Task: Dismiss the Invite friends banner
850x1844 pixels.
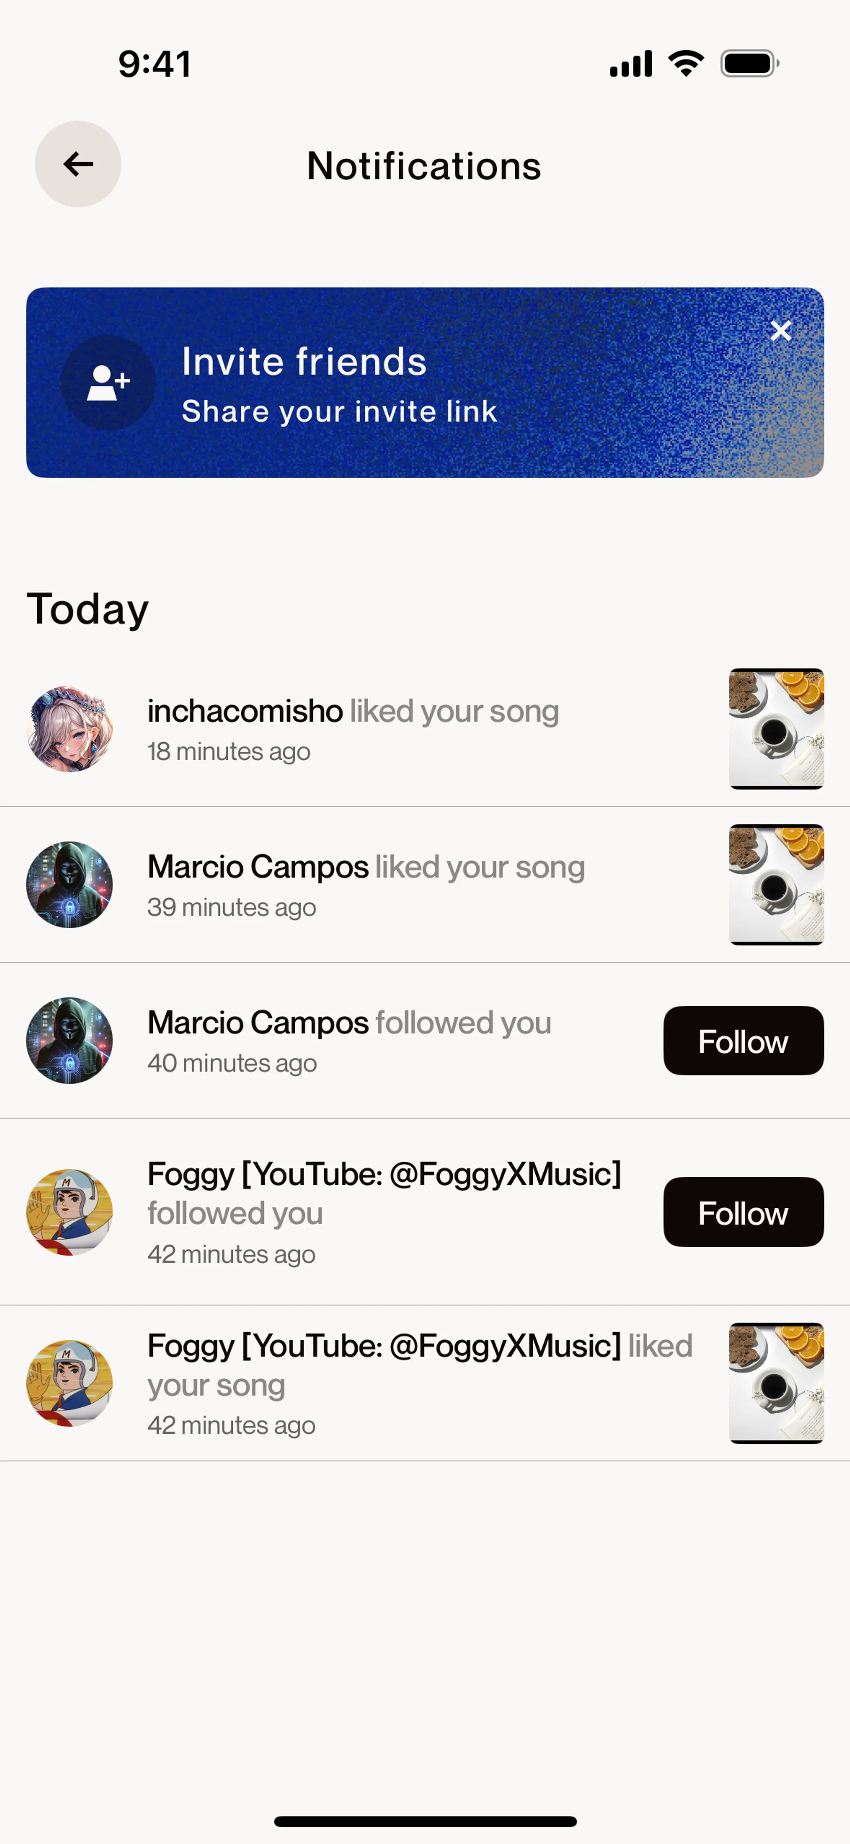Action: tap(780, 331)
